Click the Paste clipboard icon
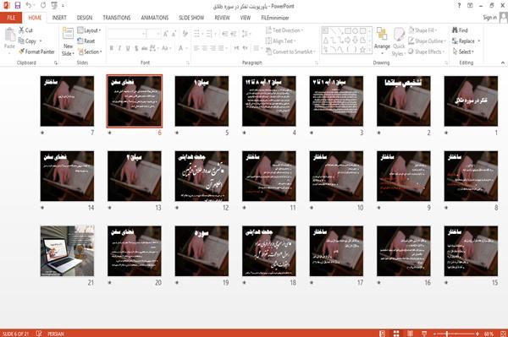The image size is (508, 337). tap(9, 35)
